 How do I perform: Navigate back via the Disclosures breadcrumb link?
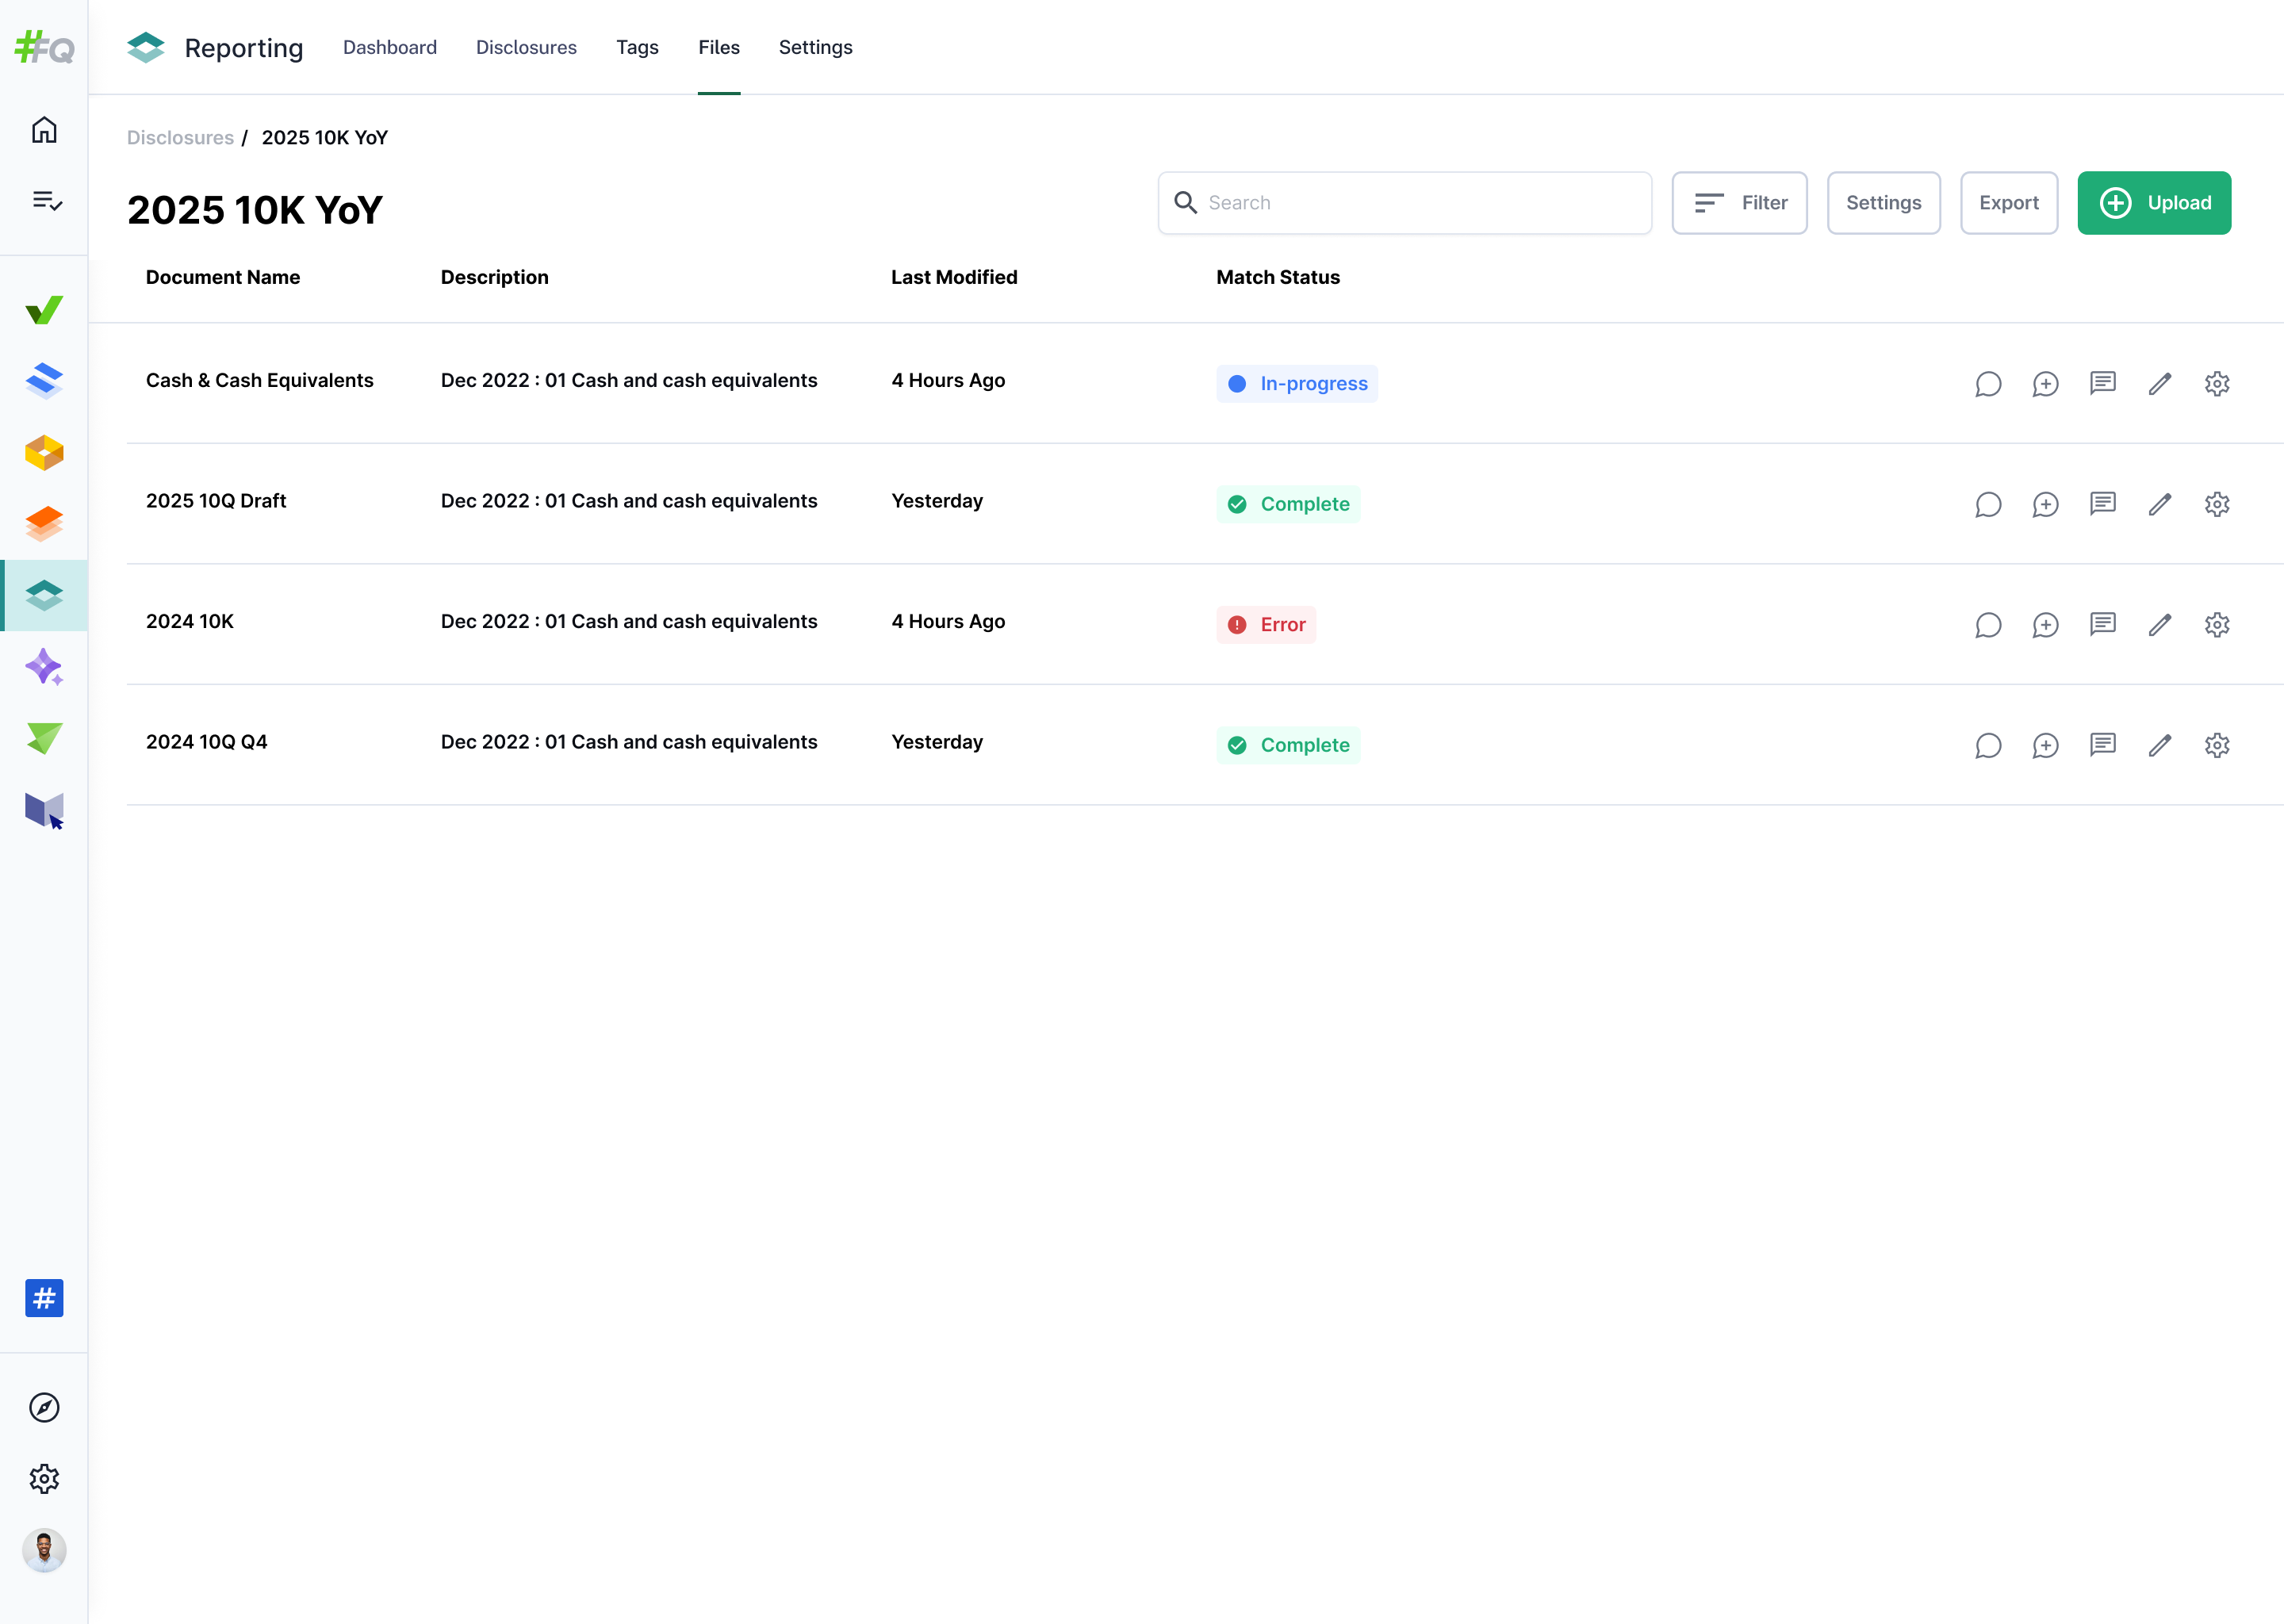(x=180, y=137)
